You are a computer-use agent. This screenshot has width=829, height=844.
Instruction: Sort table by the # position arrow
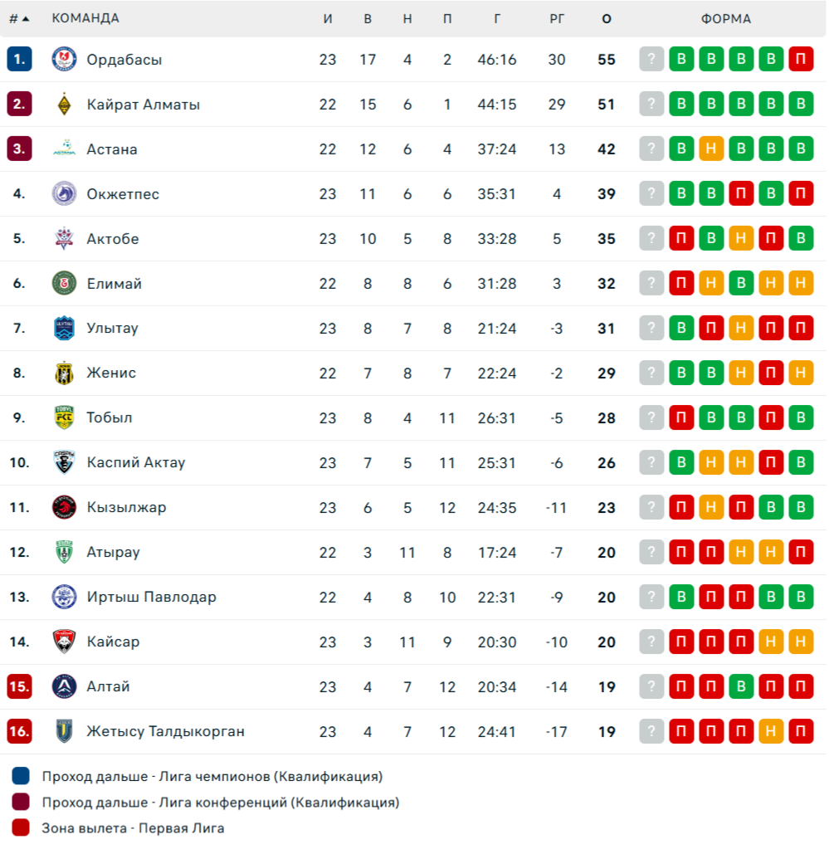point(19,19)
